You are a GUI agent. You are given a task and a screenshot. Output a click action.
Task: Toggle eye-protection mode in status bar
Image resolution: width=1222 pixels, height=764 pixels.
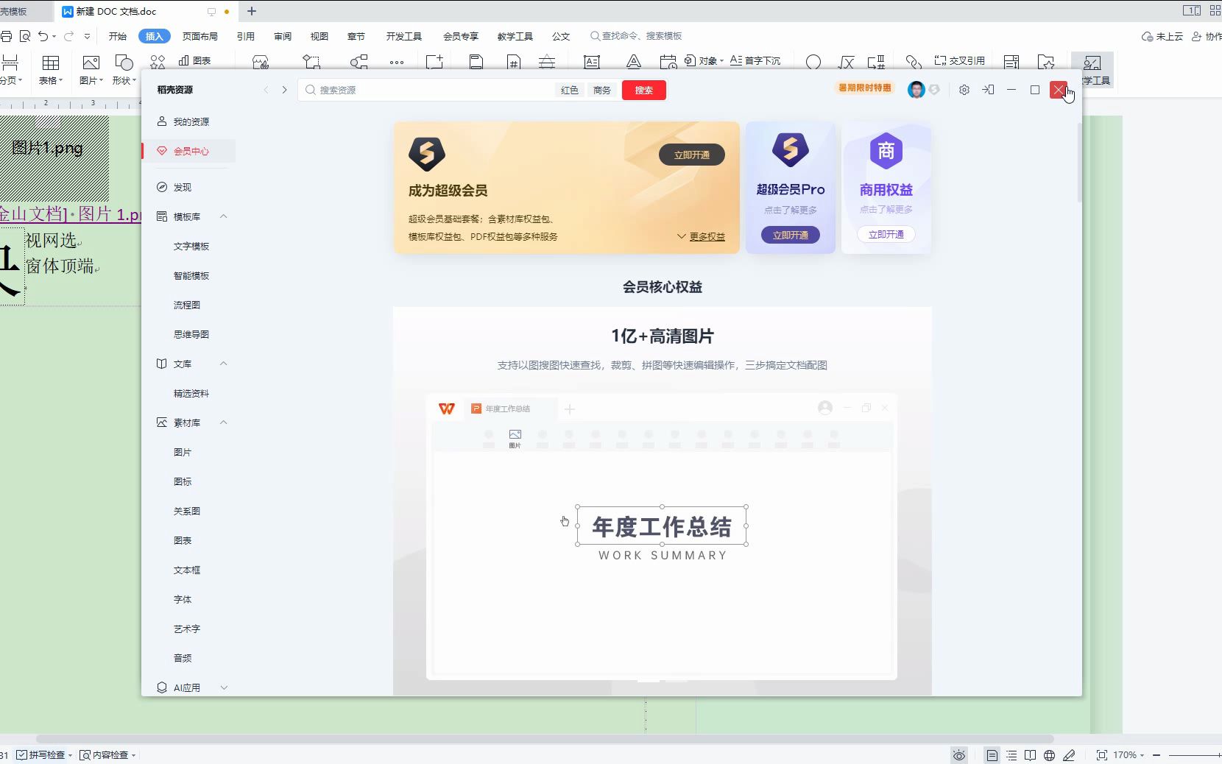click(958, 754)
